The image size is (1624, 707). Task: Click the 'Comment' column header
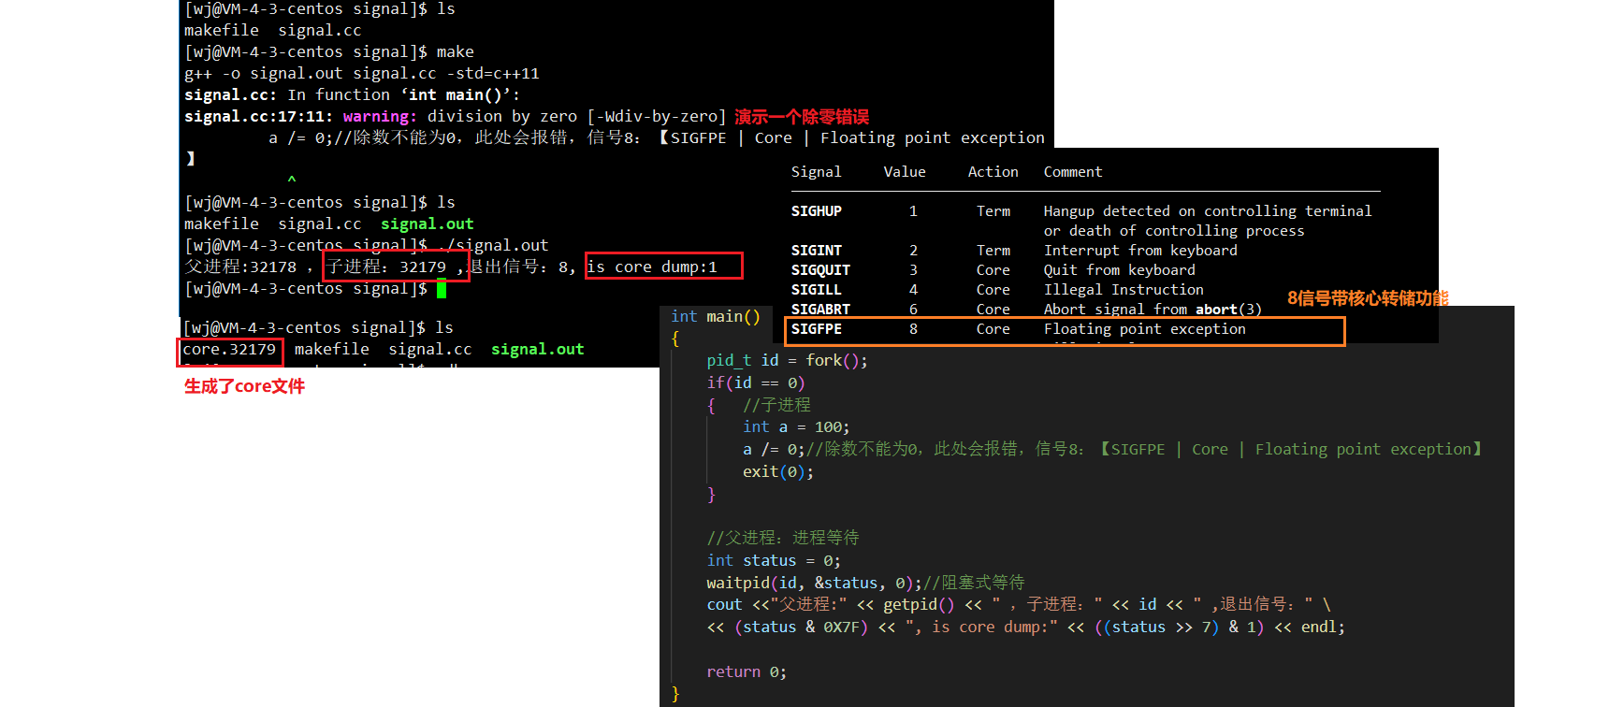(x=1073, y=172)
